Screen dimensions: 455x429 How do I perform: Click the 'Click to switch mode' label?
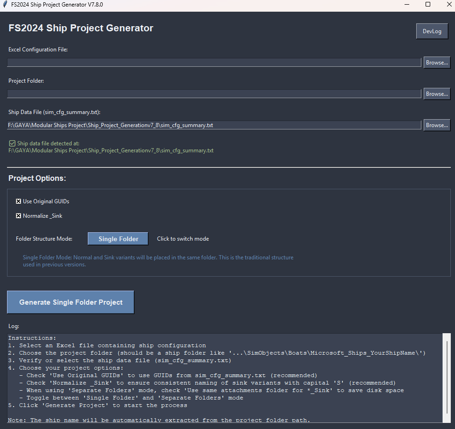(x=183, y=239)
